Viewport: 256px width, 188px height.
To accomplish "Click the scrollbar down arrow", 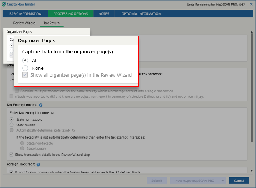I will pyautogui.click(x=252, y=170).
